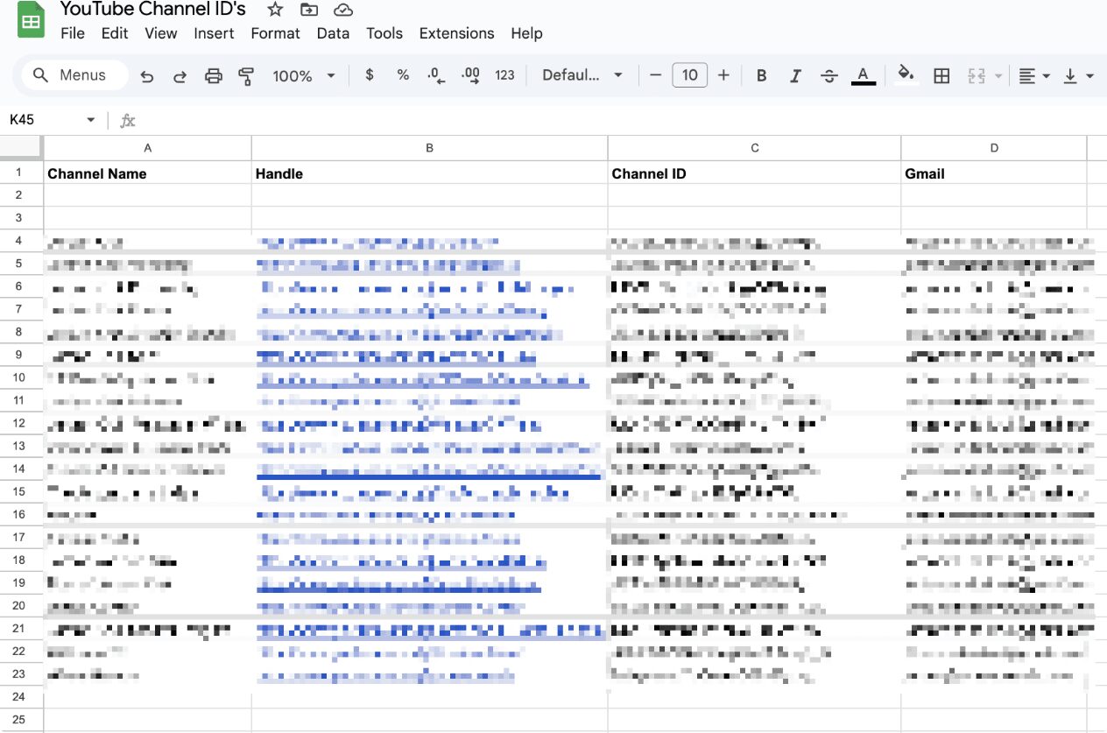This screenshot has height=733, width=1107.
Task: Click the move to folder icon
Action: pyautogui.click(x=309, y=10)
